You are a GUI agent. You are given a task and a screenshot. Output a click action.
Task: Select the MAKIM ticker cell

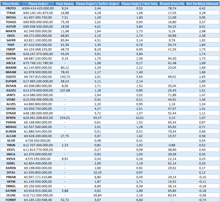coord(11,68)
